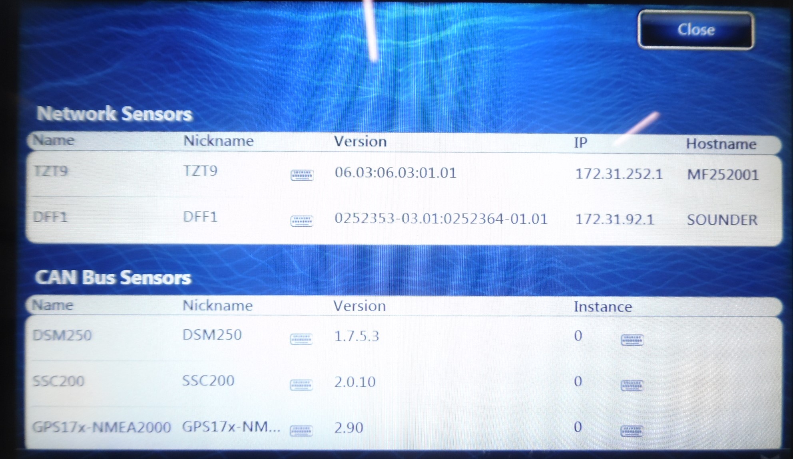
Task: Click GPS17x-NMEA2000 instance value 0
Action: 578,427
